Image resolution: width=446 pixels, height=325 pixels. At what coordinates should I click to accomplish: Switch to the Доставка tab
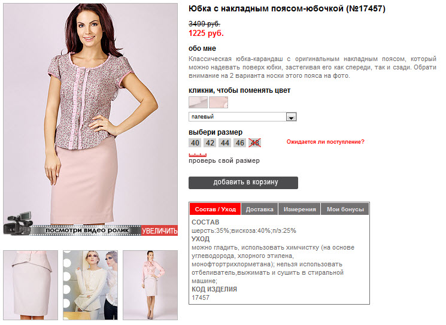(259, 209)
